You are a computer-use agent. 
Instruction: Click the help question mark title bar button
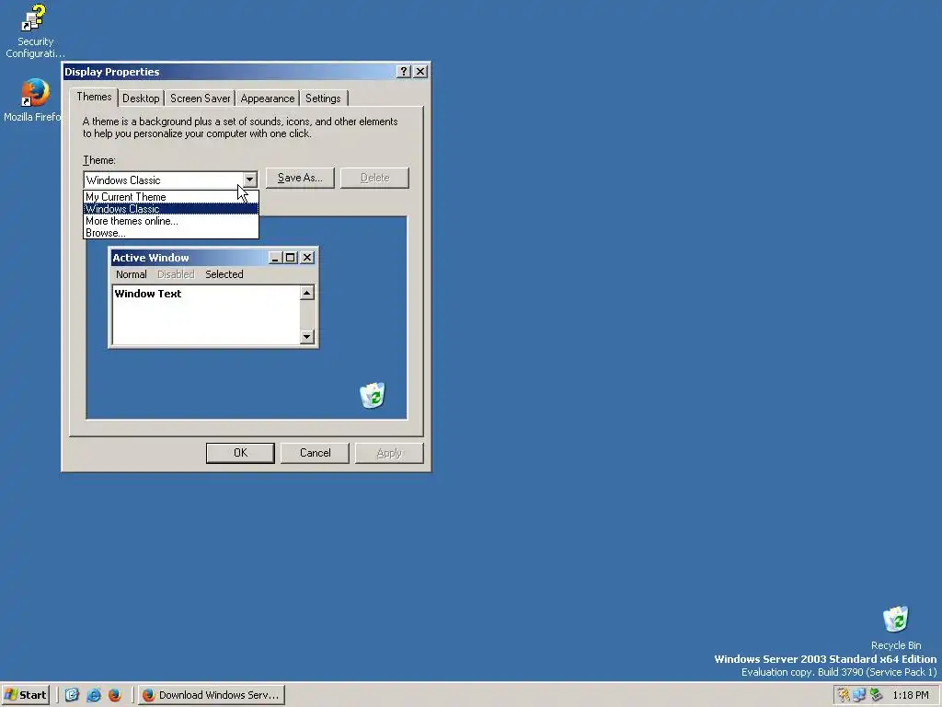[x=404, y=72]
